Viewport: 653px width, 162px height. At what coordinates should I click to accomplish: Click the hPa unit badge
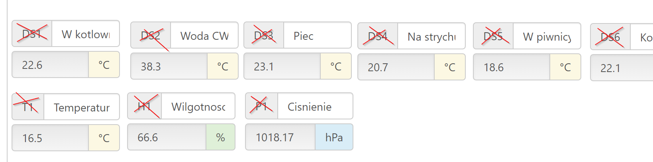[x=334, y=137]
